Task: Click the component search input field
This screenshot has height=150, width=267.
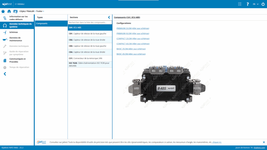Action: 90,23
